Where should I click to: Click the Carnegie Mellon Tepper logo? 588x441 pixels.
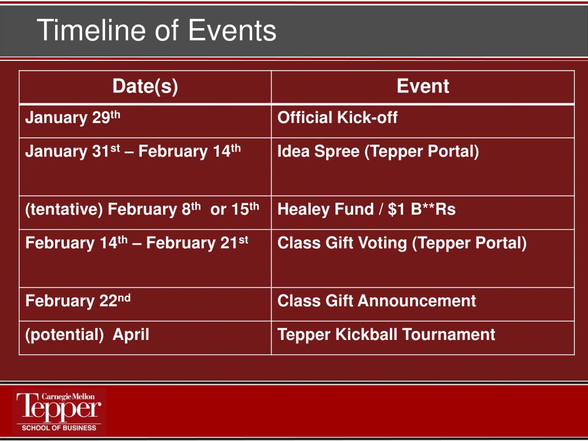click(x=59, y=411)
